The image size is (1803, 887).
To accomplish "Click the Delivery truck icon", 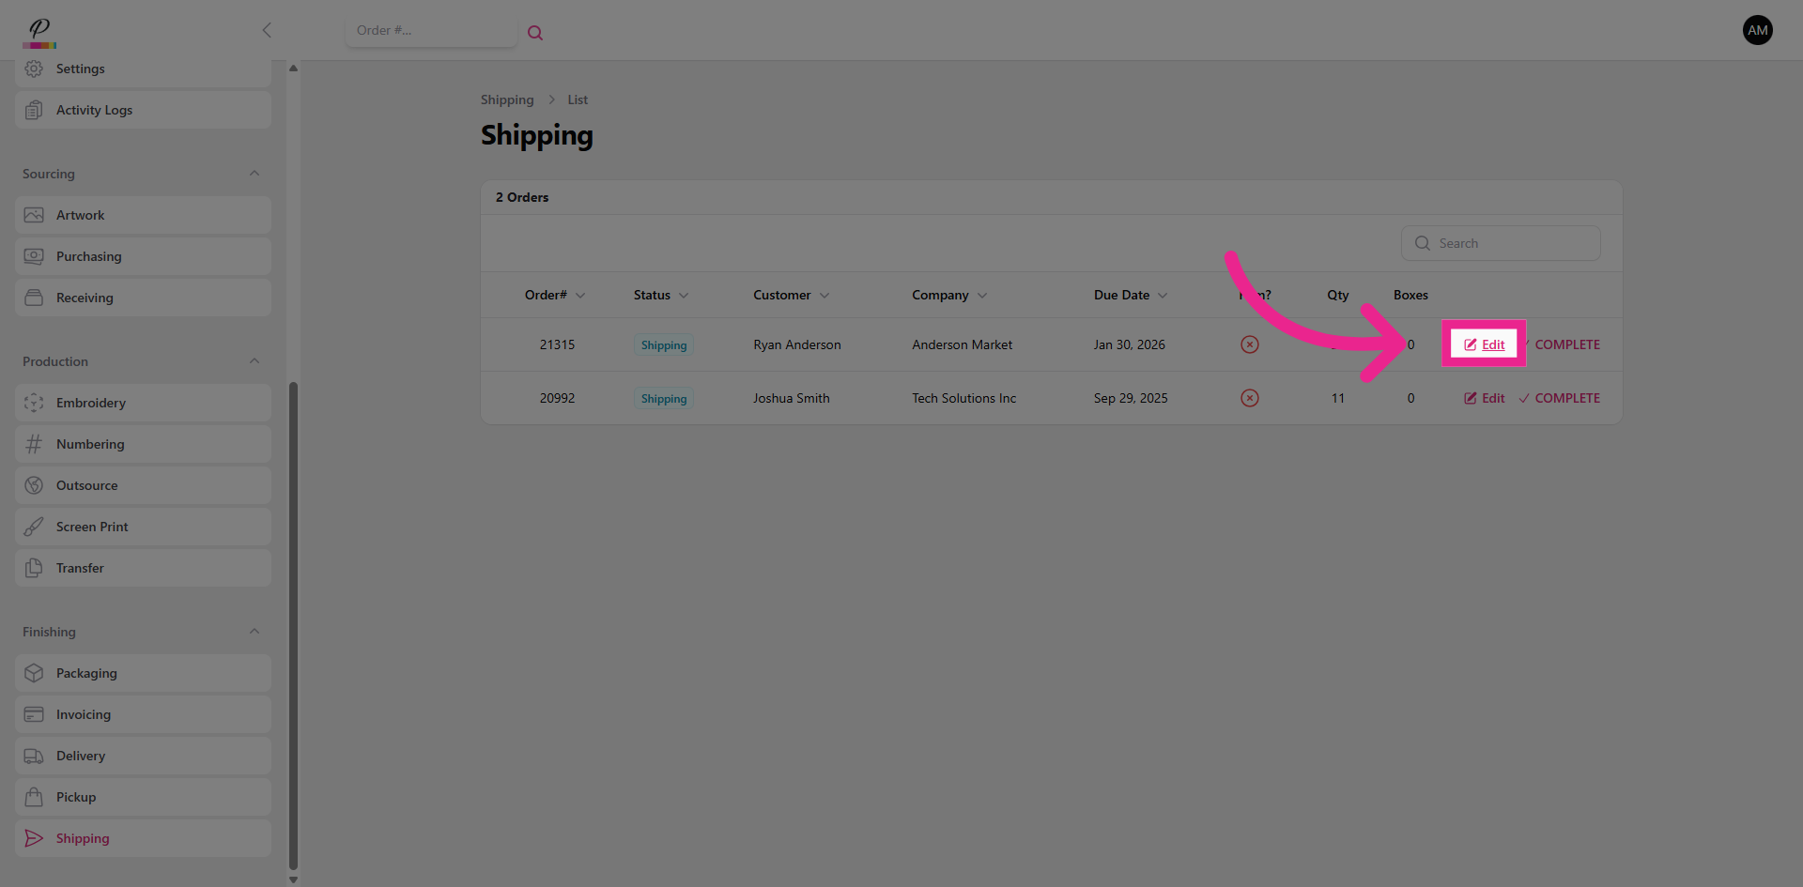I will [x=34, y=755].
